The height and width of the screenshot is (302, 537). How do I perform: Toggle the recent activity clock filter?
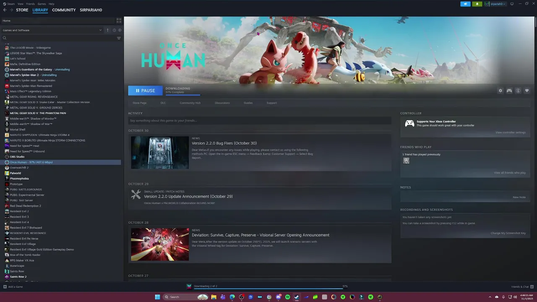tap(114, 30)
